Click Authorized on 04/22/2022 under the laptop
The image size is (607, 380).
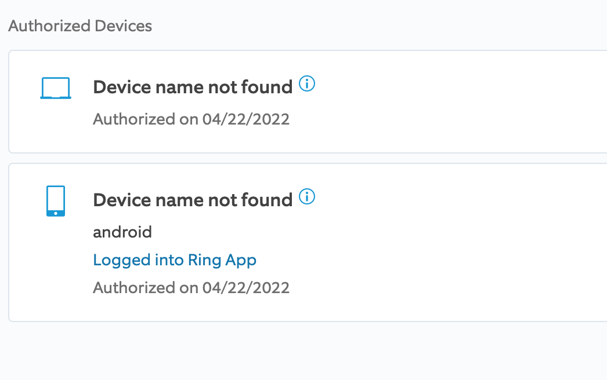click(191, 119)
